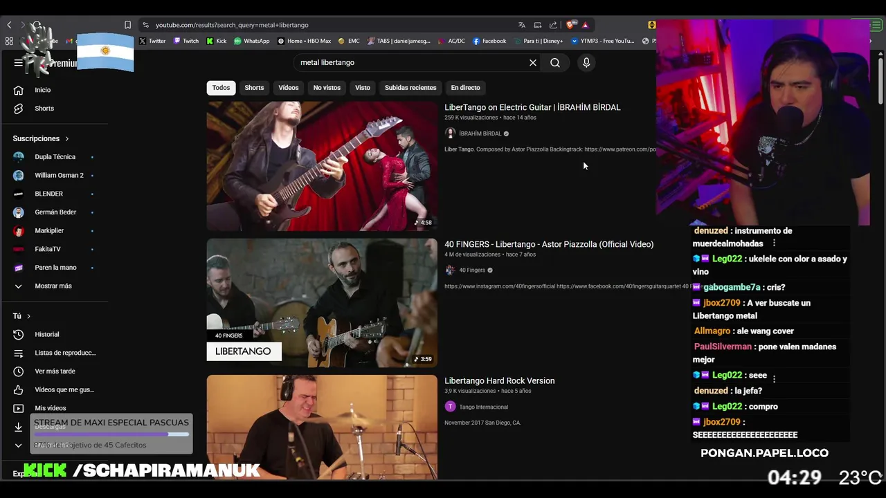Start voice search with the microphone icon

click(x=586, y=63)
